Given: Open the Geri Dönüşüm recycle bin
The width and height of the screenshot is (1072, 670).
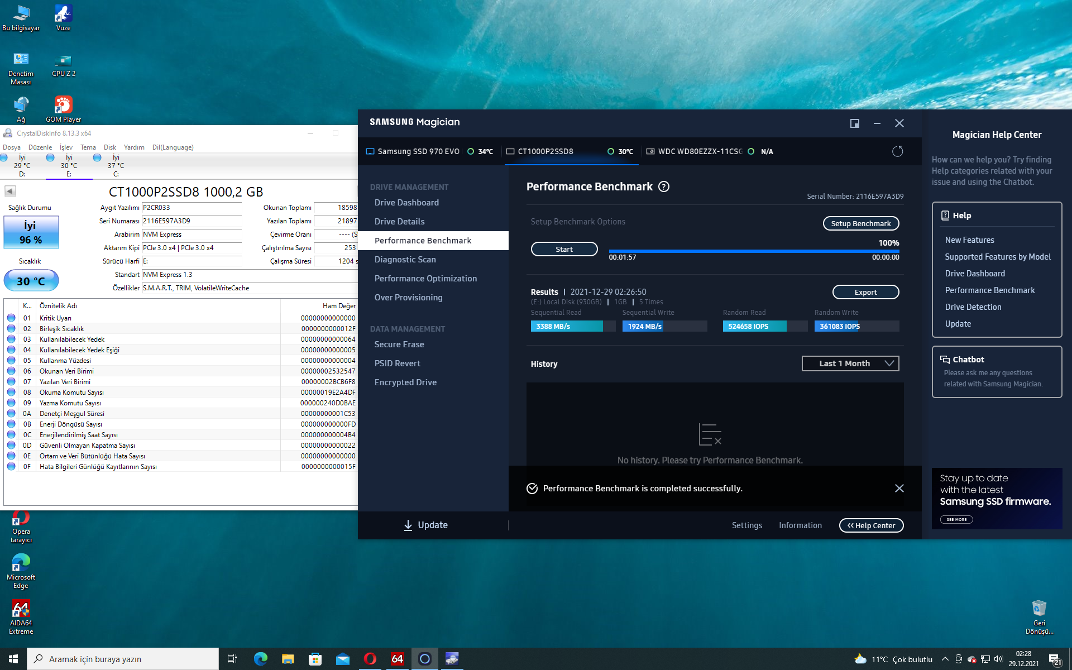Looking at the screenshot, I should point(1039,617).
